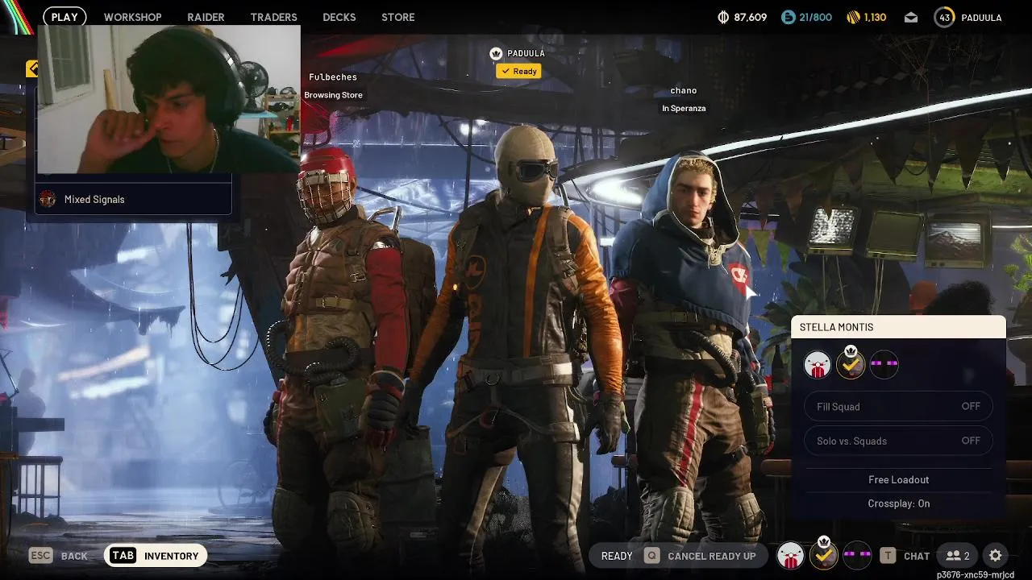Click the crown icon beside PADUULA nameplate
The height and width of the screenshot is (580, 1032).
496,53
